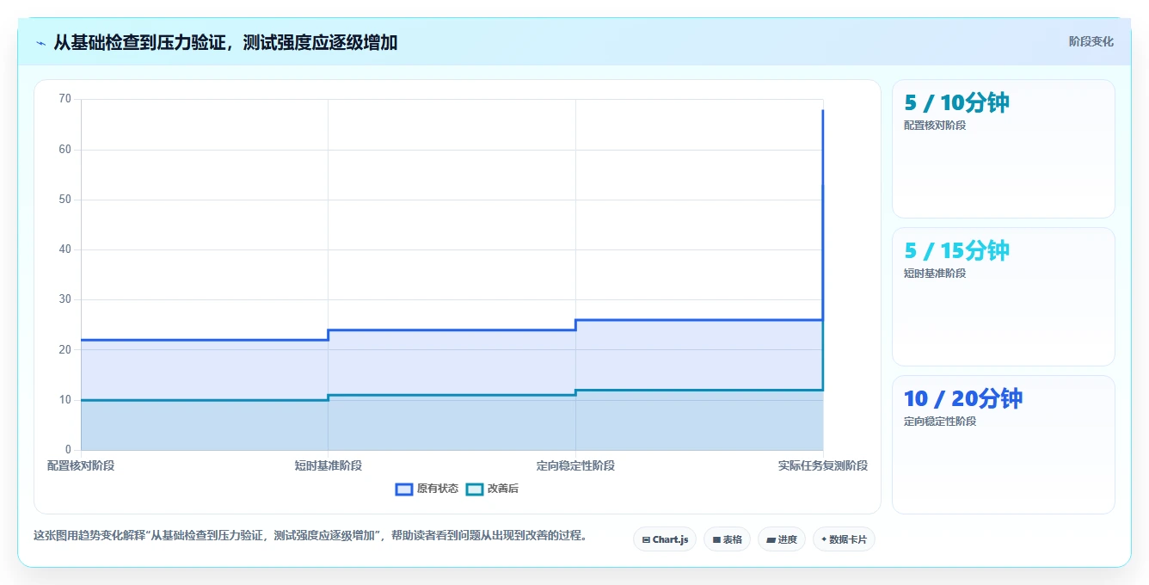Click the y-axis value 70
Viewport: 1149px width, 585px height.
point(65,99)
